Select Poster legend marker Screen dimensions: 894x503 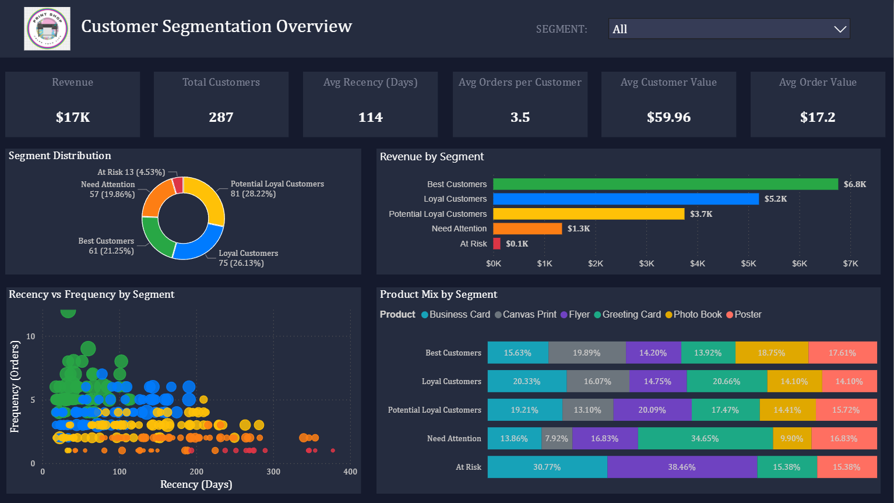[730, 315]
